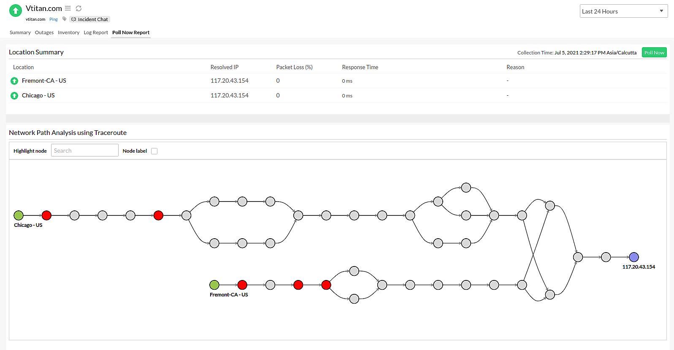Click the refresh icon next to Vtitan.com
Screen dimensions: 674x350
pos(78,8)
